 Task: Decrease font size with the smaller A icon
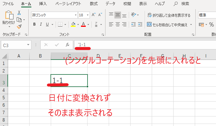click(x=100, y=15)
